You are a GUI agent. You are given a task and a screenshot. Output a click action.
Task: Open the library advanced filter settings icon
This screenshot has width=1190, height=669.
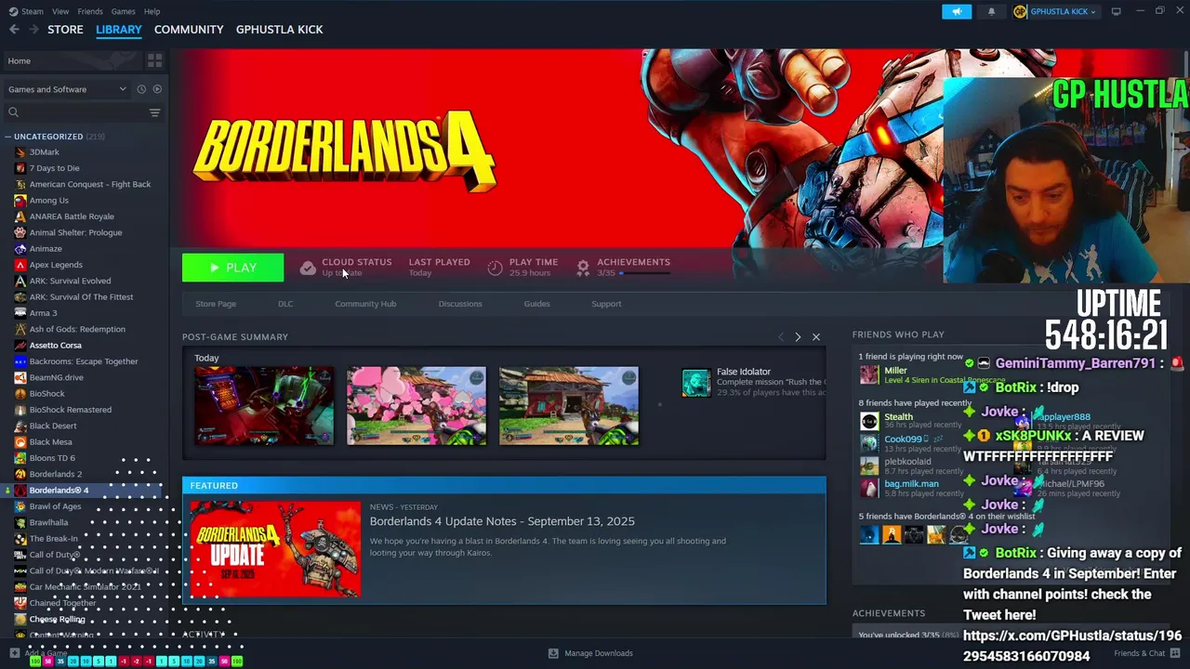coord(155,112)
